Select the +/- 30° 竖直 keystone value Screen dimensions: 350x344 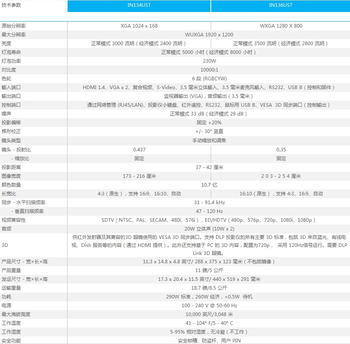pos(209,131)
